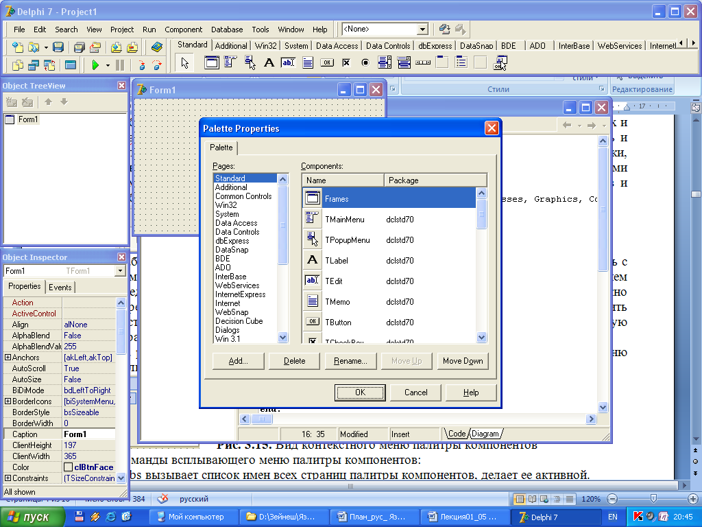
Task: Select Data Controls in Pages list
Action: click(237, 232)
